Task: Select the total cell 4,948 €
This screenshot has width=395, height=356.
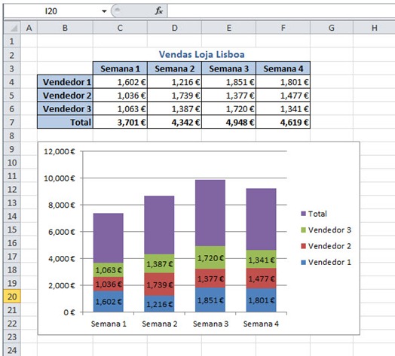Action: point(228,122)
